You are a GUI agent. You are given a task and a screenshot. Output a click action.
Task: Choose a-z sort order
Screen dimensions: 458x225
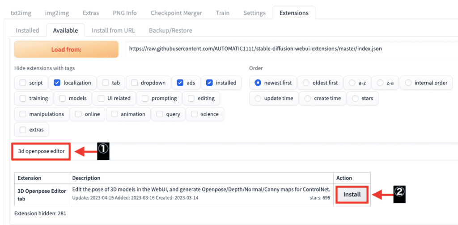[x=352, y=83]
